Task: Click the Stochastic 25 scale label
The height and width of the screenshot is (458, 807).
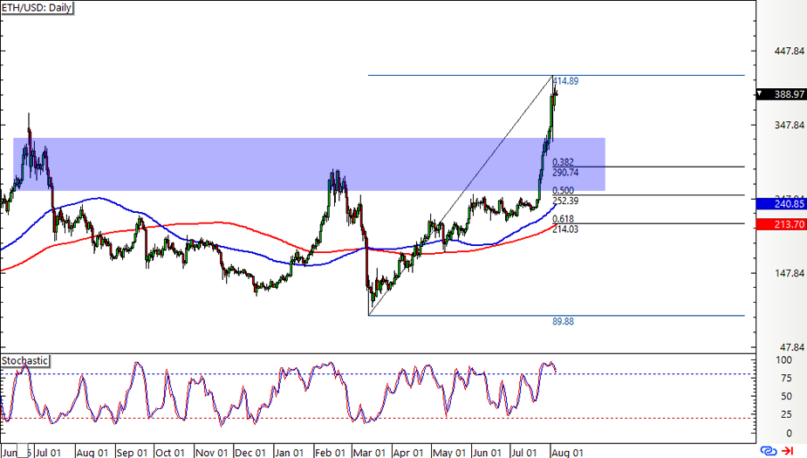Action: coord(786,414)
